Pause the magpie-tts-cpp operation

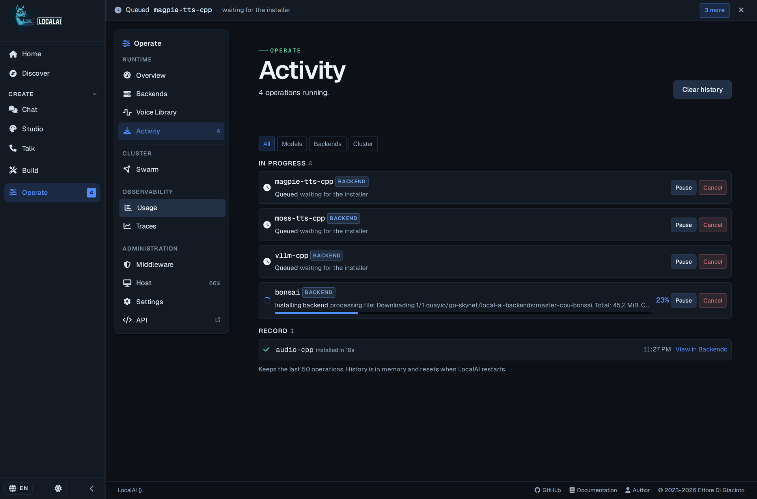tap(683, 188)
